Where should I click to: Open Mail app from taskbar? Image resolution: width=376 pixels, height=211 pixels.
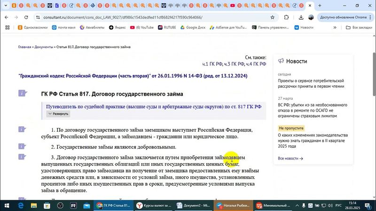click(86, 205)
